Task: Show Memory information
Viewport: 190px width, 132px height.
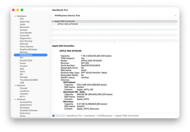Action: (24, 52)
